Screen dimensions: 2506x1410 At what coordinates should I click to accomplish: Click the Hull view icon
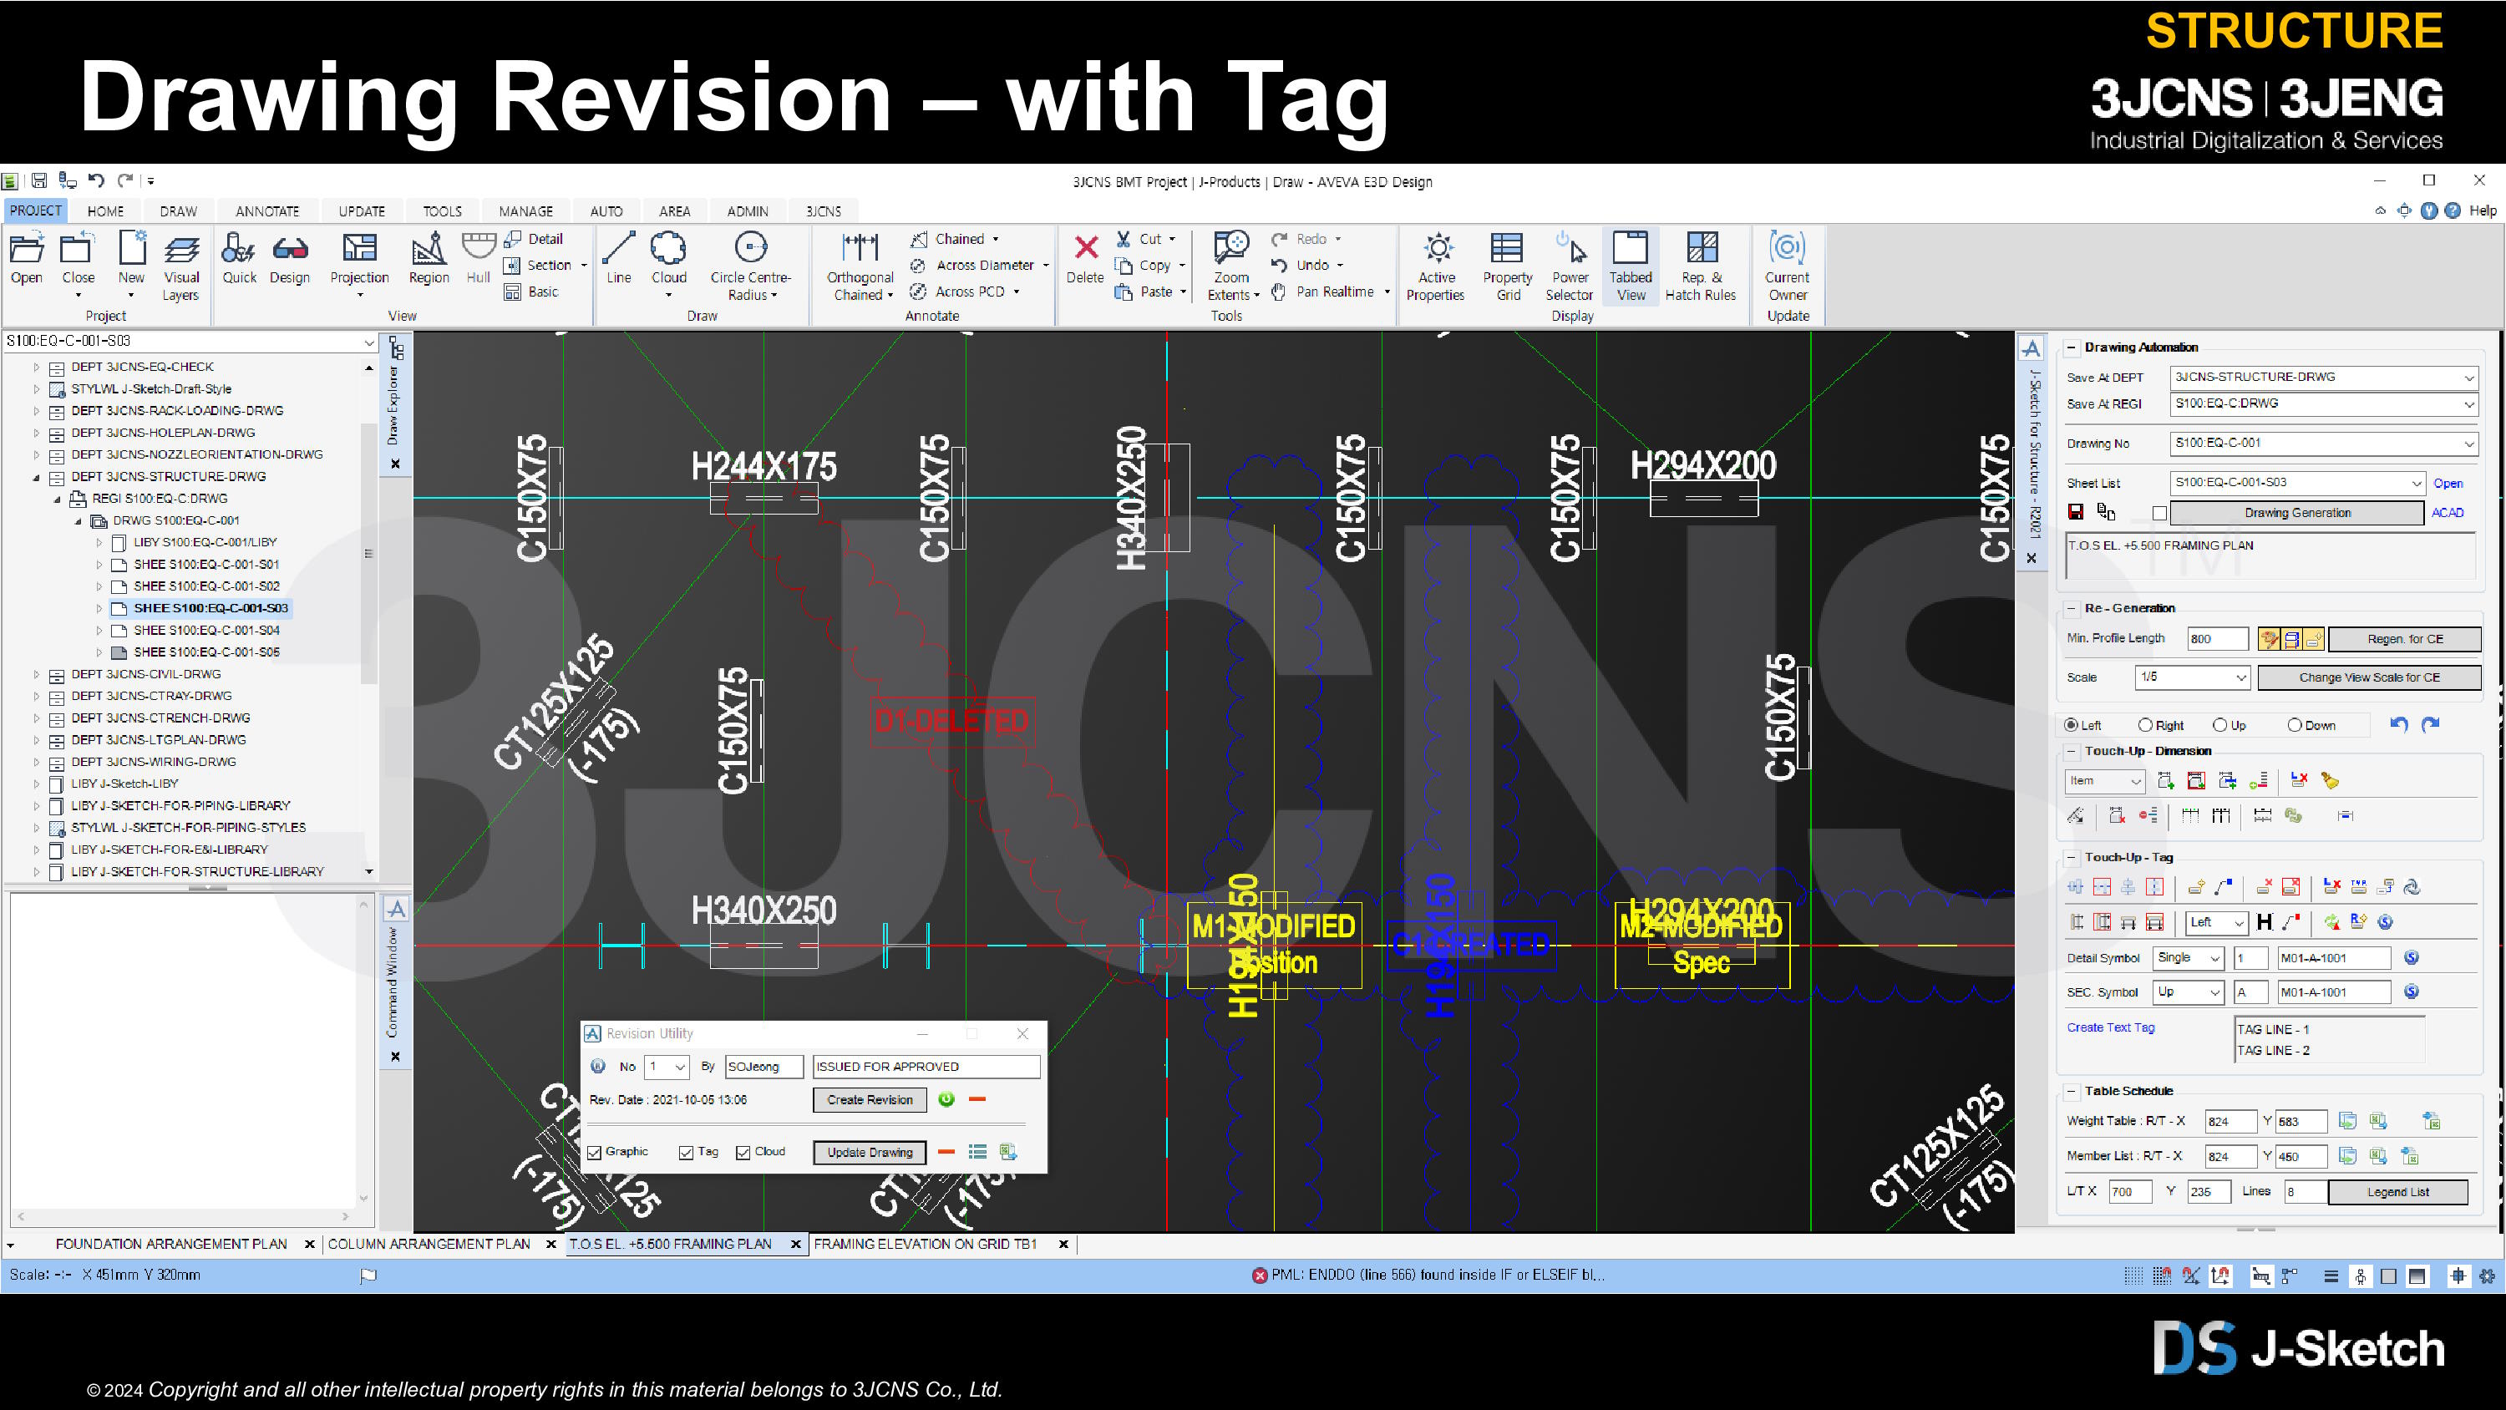[x=479, y=247]
